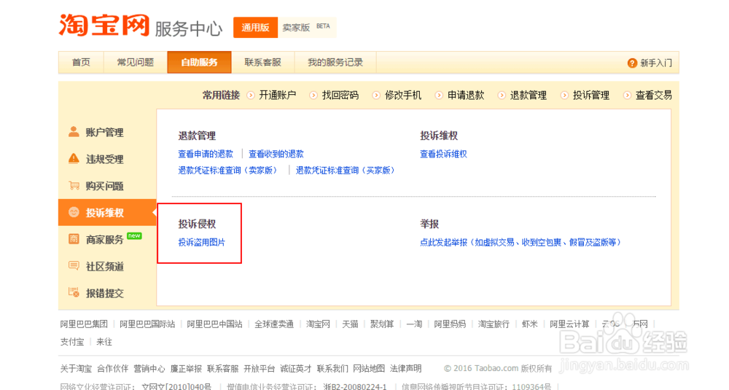The width and height of the screenshot is (729, 390).
Task: Click the arrow icon before 修改手机
Action: point(376,95)
